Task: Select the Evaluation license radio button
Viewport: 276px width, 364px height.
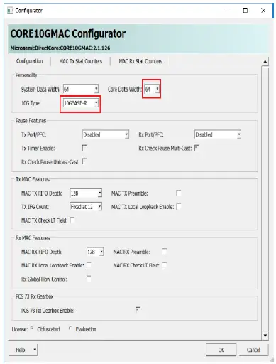Action: 70,328
